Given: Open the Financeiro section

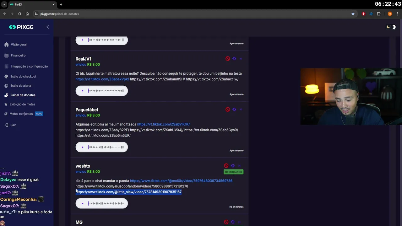Looking at the screenshot, I should 18,56.
